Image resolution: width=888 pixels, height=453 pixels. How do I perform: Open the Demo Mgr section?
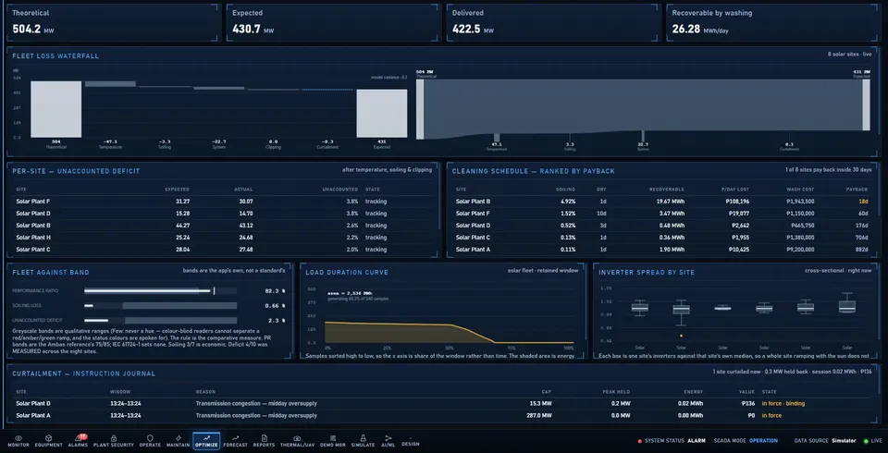tap(332, 441)
